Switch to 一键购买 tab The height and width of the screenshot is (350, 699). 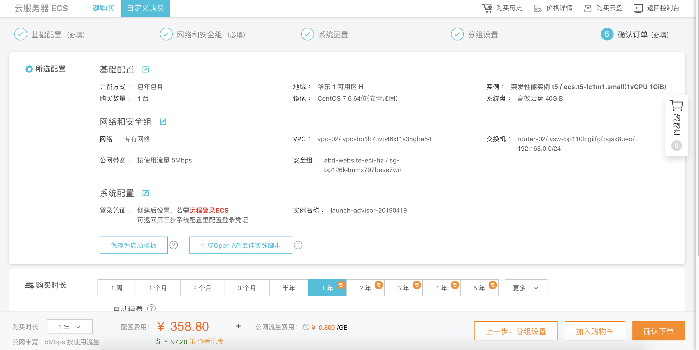(x=100, y=9)
